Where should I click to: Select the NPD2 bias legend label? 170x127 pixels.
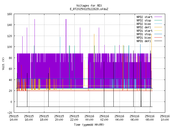pyautogui.click(x=144, y=24)
